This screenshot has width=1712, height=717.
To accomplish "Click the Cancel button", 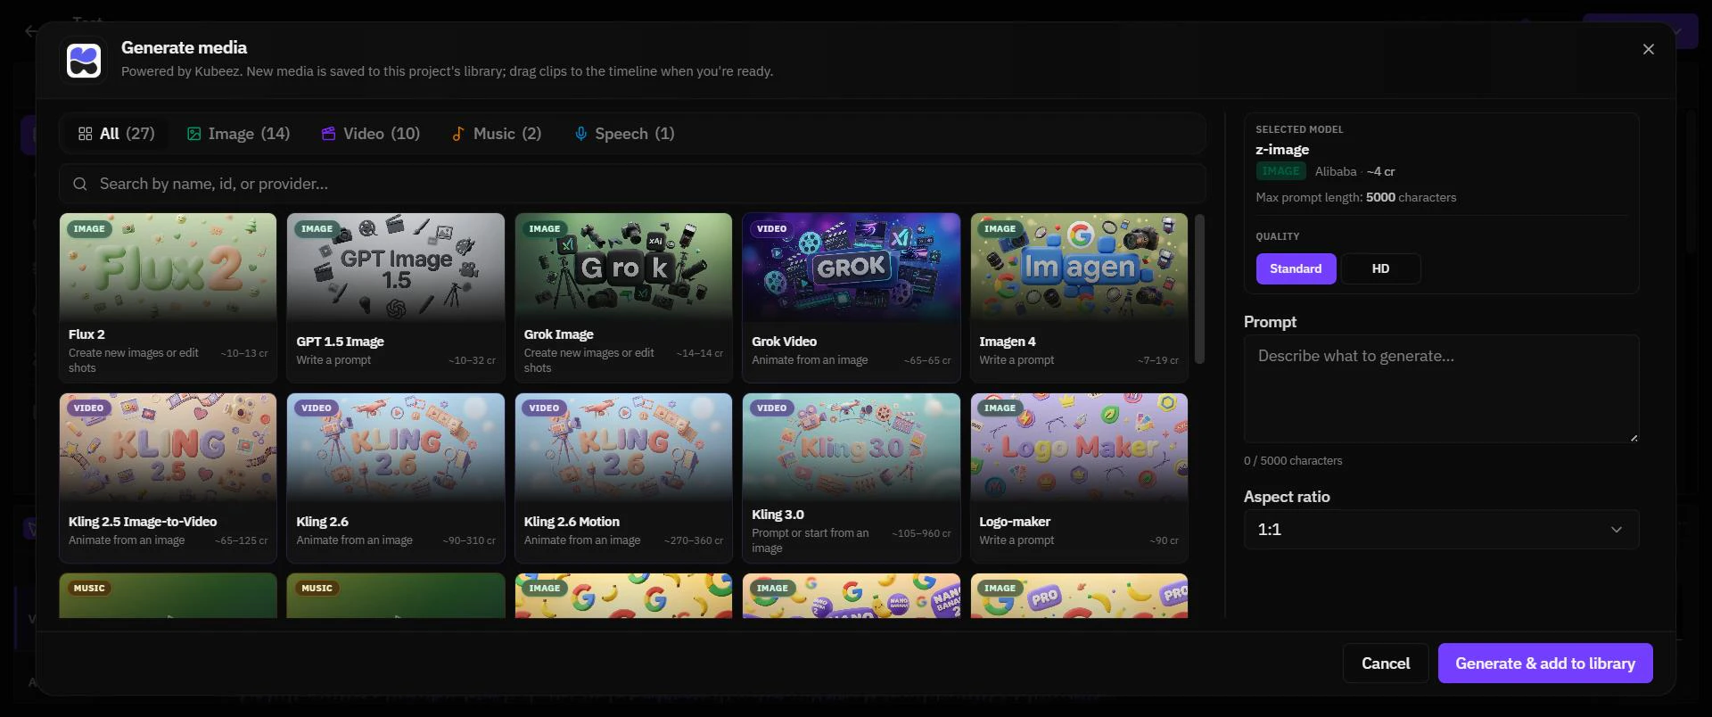I will coord(1386,663).
